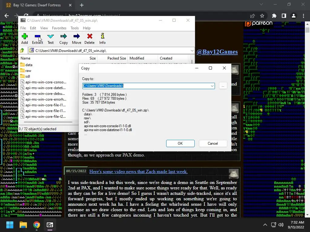
Task: Bookmark this page with the star icon
Action: pyautogui.click(x=262, y=16)
